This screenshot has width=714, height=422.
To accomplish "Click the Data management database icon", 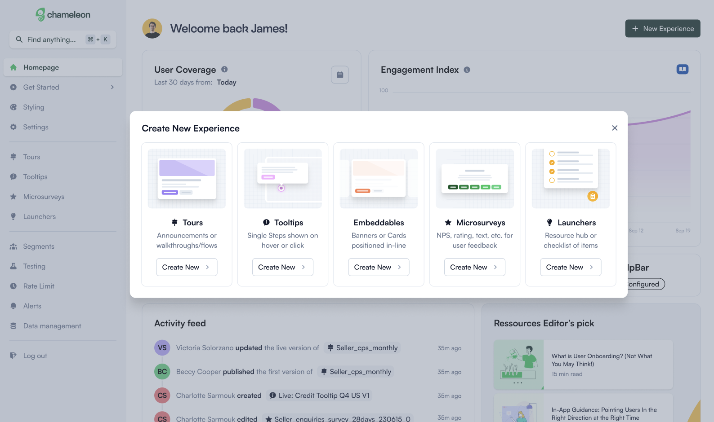I will tap(13, 326).
